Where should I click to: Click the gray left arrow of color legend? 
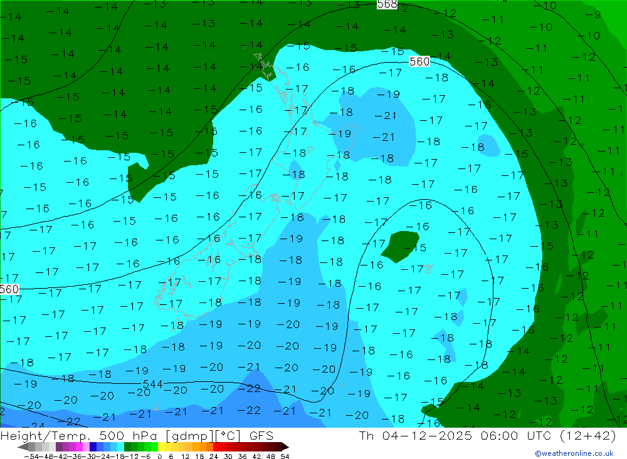(23, 446)
